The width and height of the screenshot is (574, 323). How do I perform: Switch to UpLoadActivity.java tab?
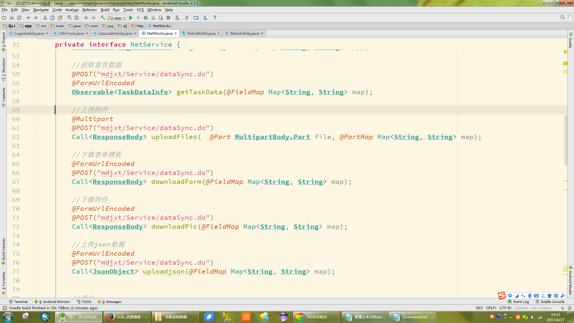[115, 33]
